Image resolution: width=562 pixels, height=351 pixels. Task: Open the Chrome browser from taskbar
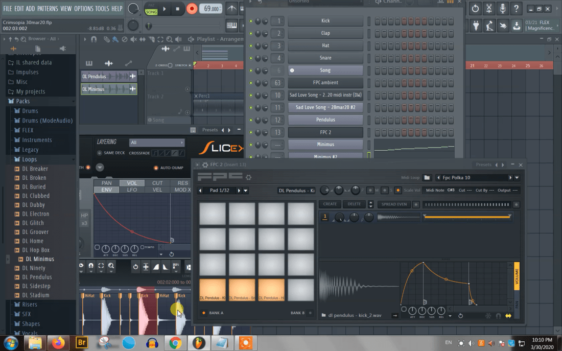point(175,342)
